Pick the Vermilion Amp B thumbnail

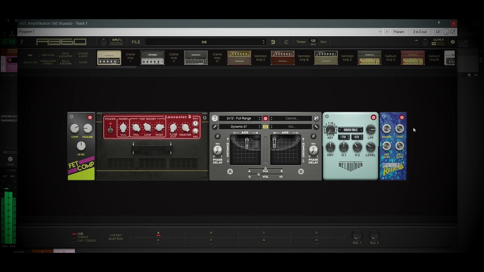pos(282,58)
